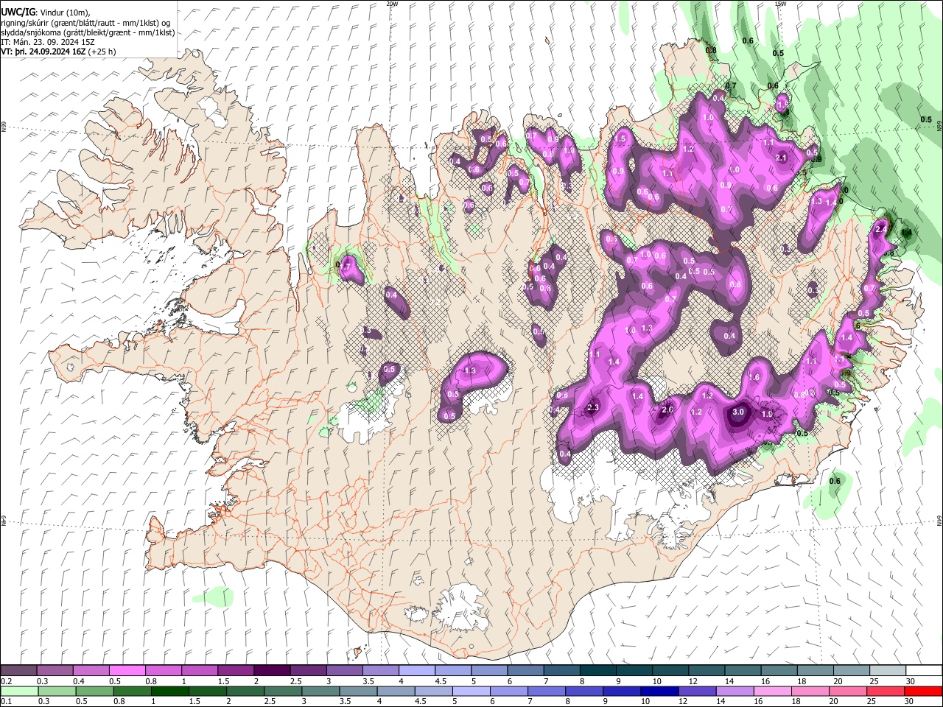Click the '1.6' snowfall value on the map
The height and width of the screenshot is (707, 943).
click(754, 377)
